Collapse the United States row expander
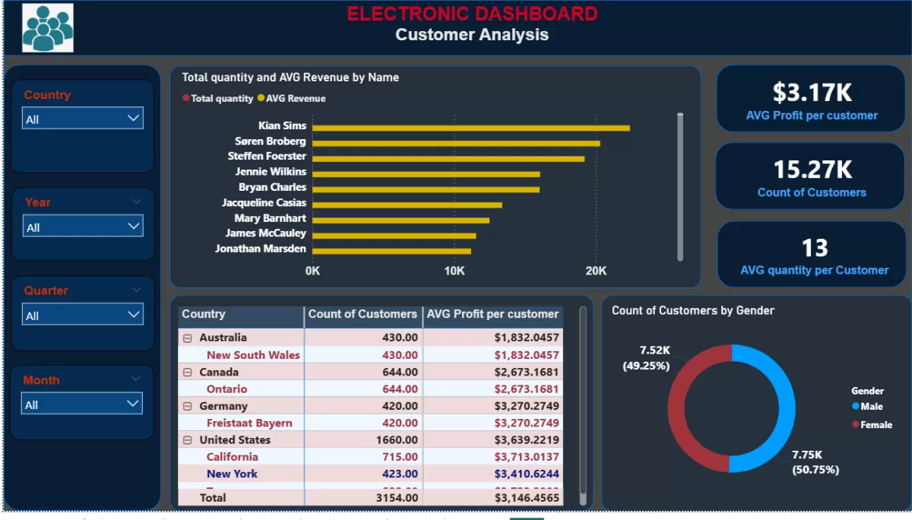Screen dimensions: 912x520 pos(187,440)
